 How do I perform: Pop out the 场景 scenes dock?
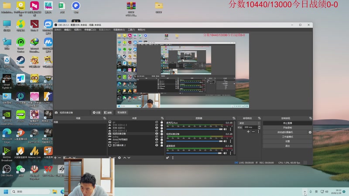[105, 118]
